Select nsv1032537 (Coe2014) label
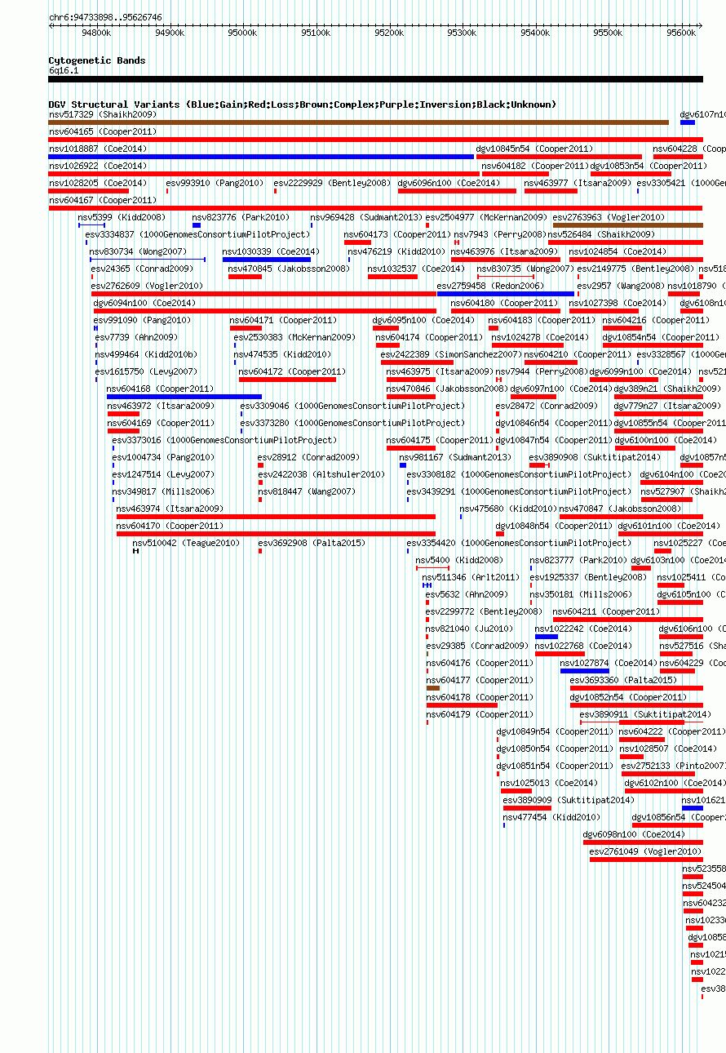The height and width of the screenshot is (1053, 726). pyautogui.click(x=416, y=269)
